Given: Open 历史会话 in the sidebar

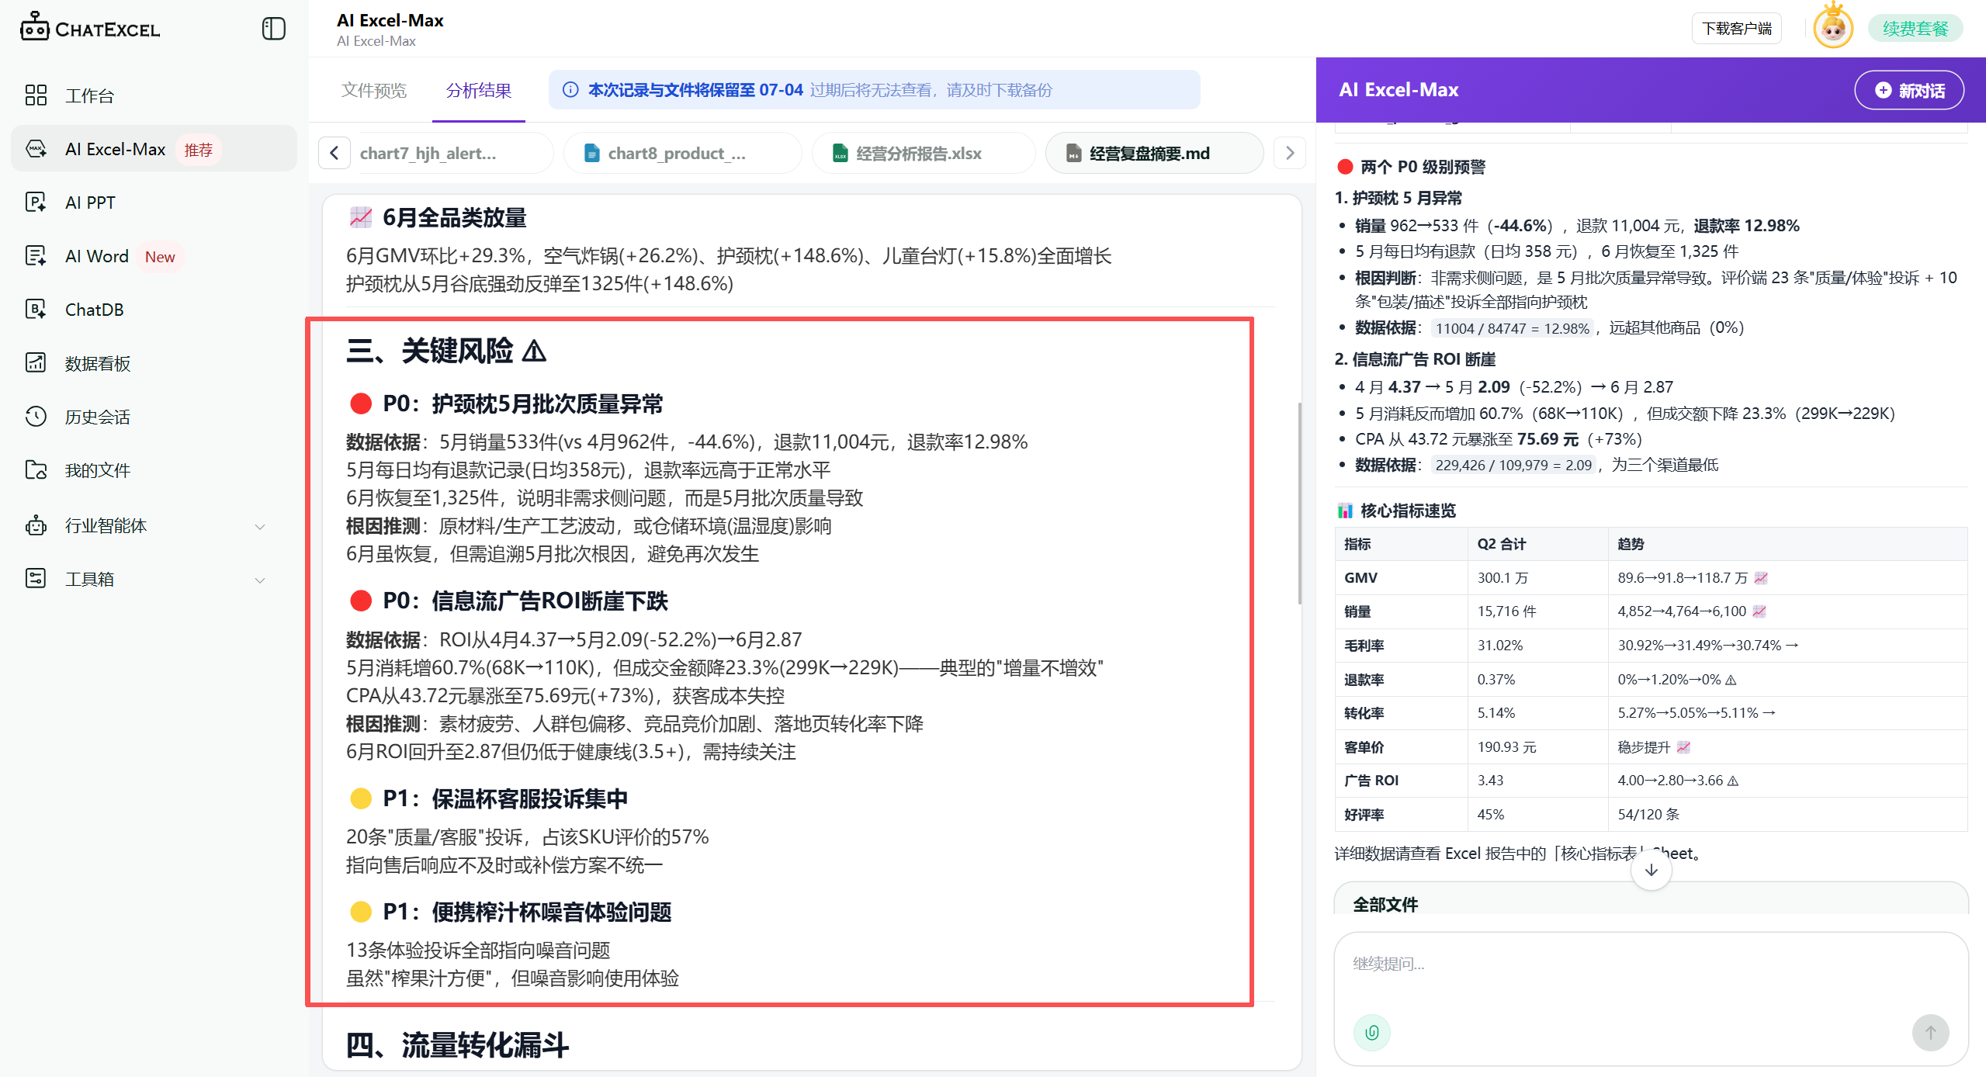Looking at the screenshot, I should pos(154,417).
